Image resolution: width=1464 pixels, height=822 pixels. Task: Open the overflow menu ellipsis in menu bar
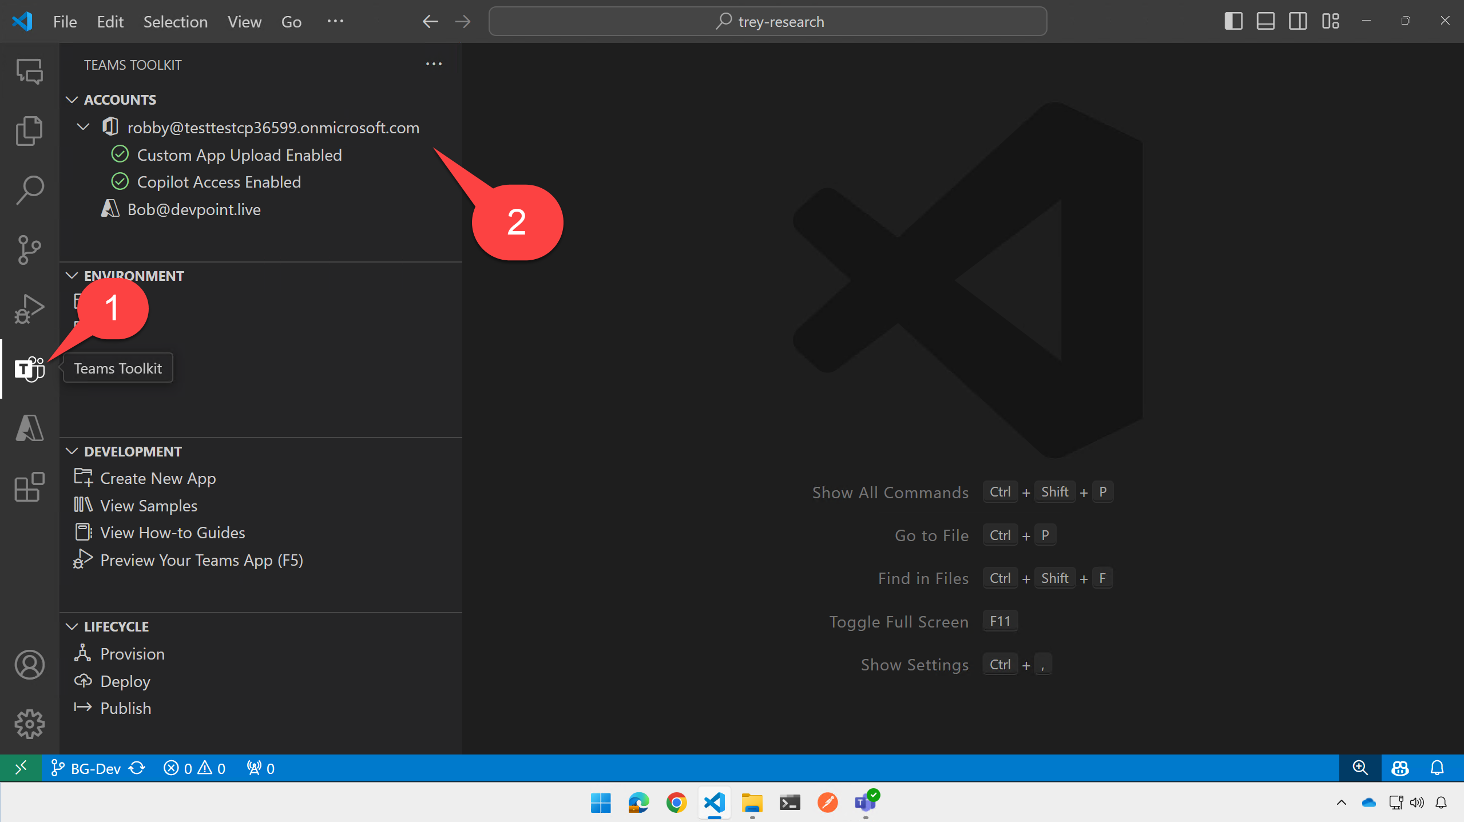[335, 22]
